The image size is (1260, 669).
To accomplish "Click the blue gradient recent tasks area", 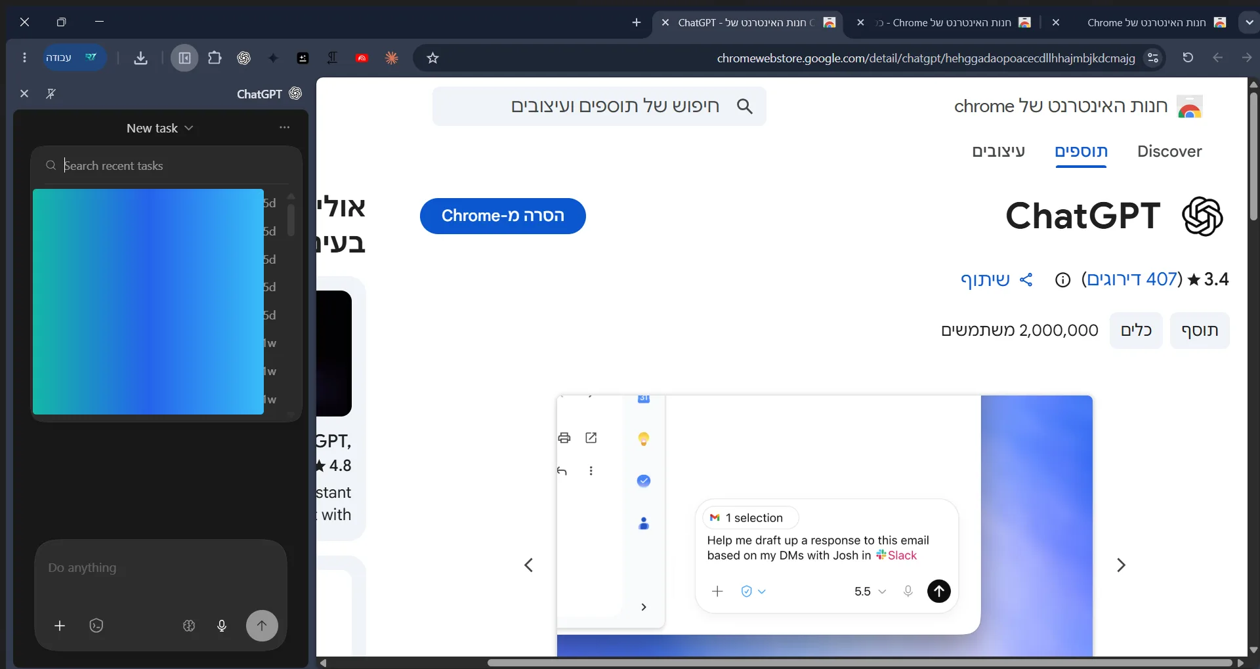I will click(x=148, y=302).
